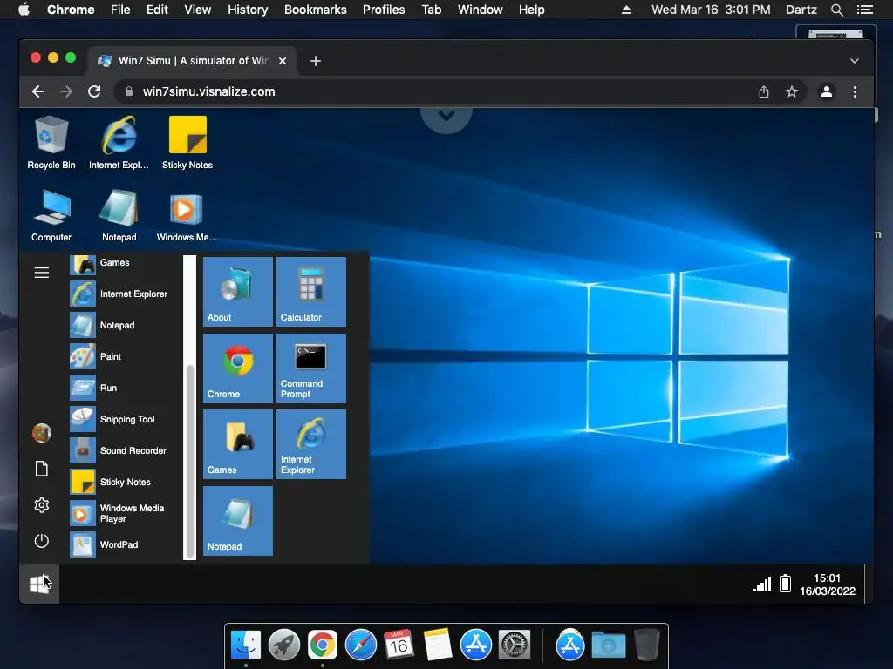The height and width of the screenshot is (669, 893).
Task: Reload the Win7 Simu page
Action: [x=94, y=91]
